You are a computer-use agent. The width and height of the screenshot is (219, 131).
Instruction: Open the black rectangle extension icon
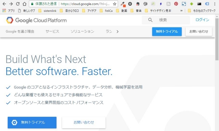(x=199, y=4)
